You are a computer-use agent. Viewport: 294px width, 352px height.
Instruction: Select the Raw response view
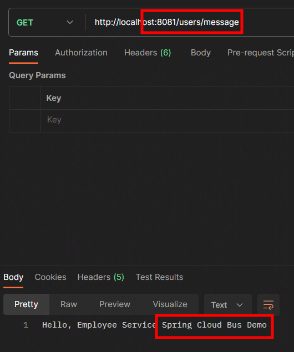point(69,304)
